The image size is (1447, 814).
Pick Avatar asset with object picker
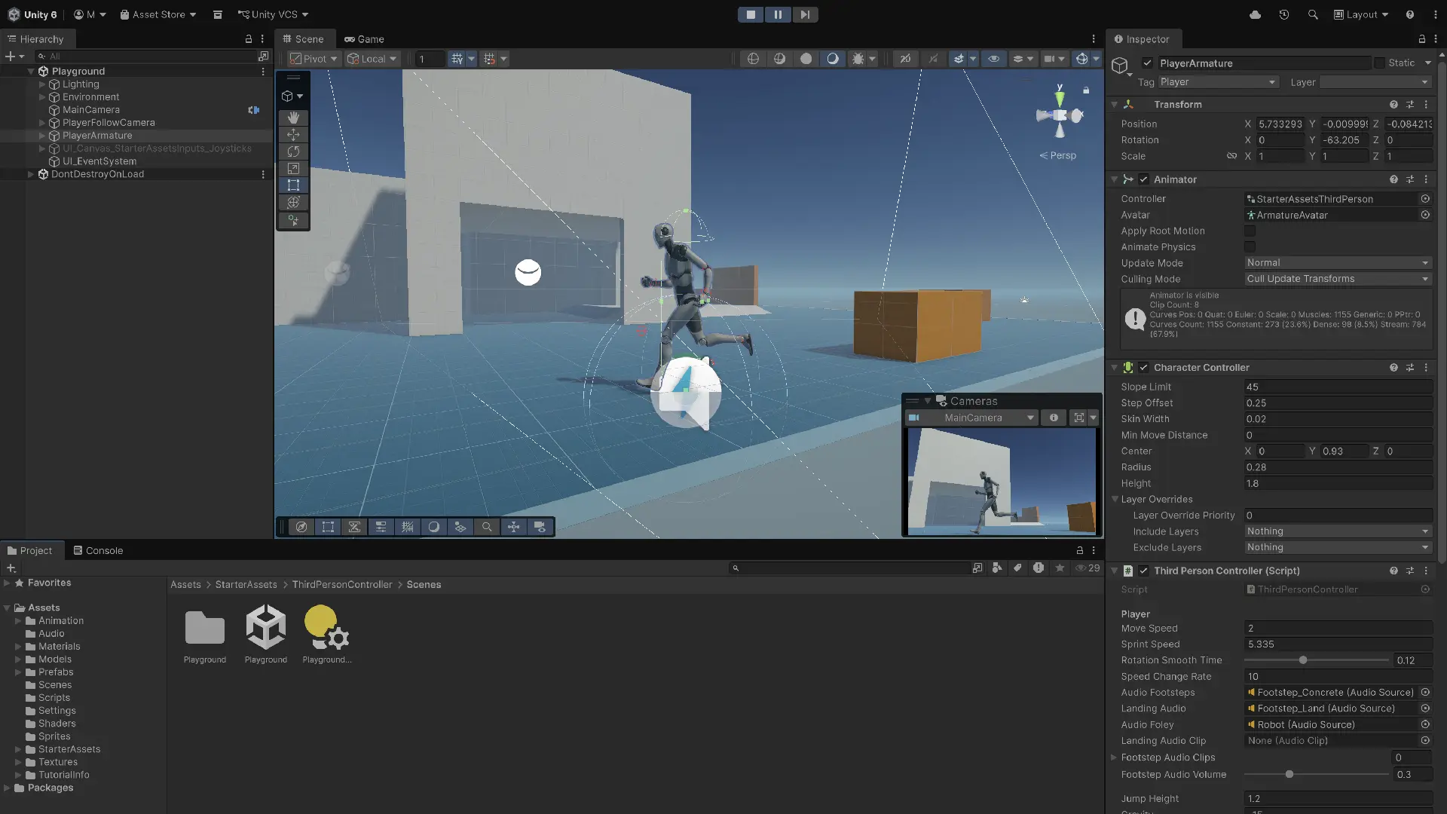1425,215
